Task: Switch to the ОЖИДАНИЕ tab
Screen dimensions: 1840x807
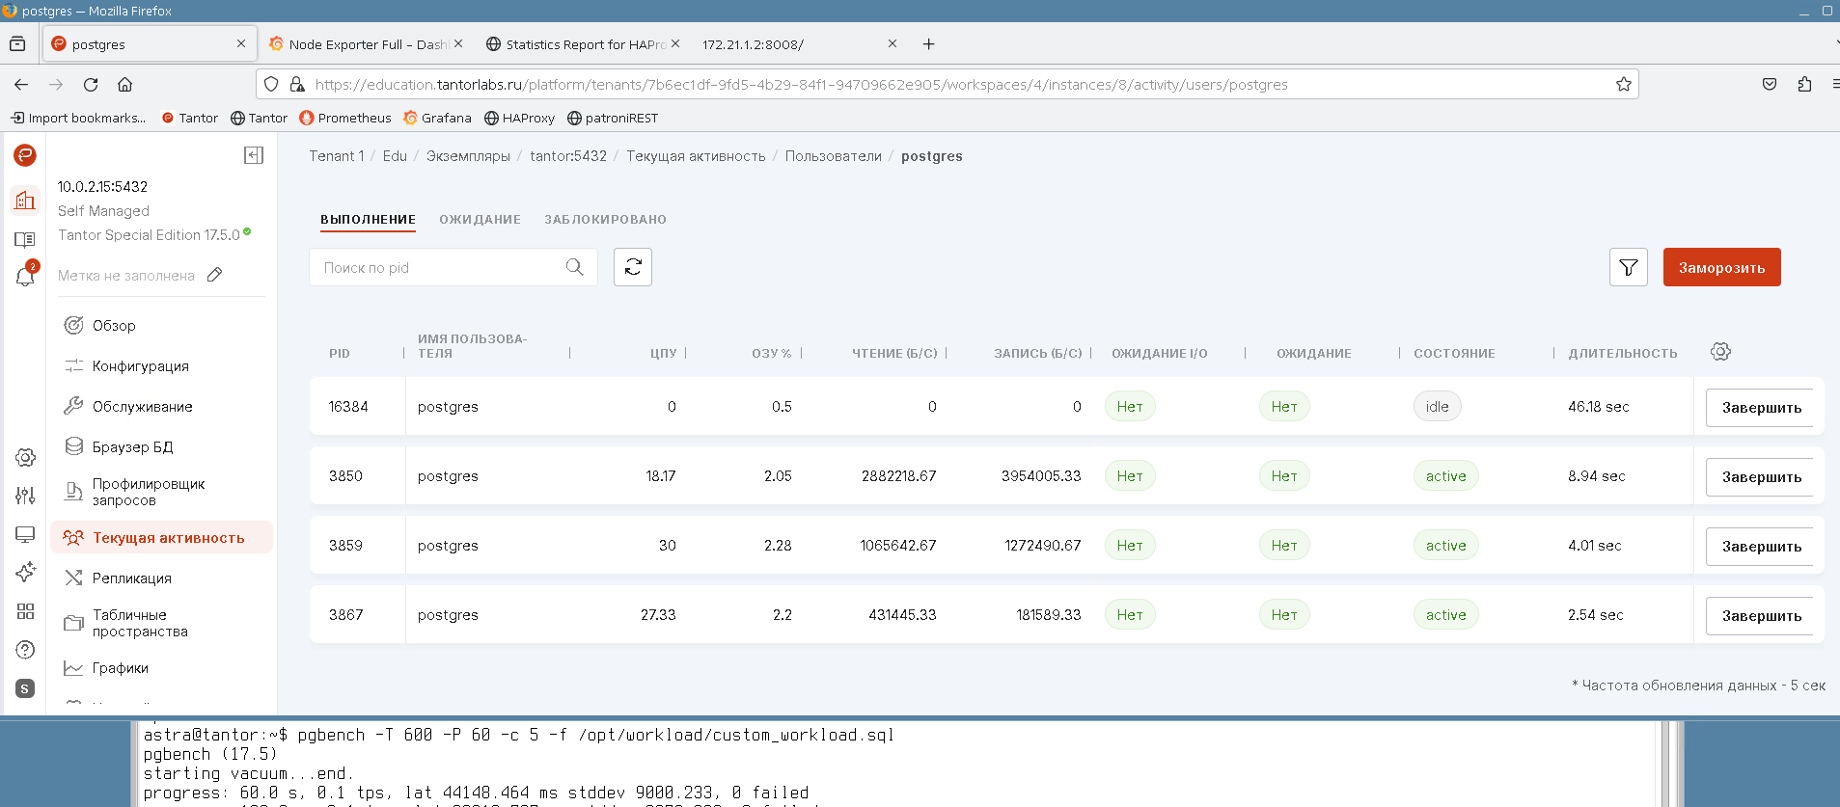Action: (480, 220)
